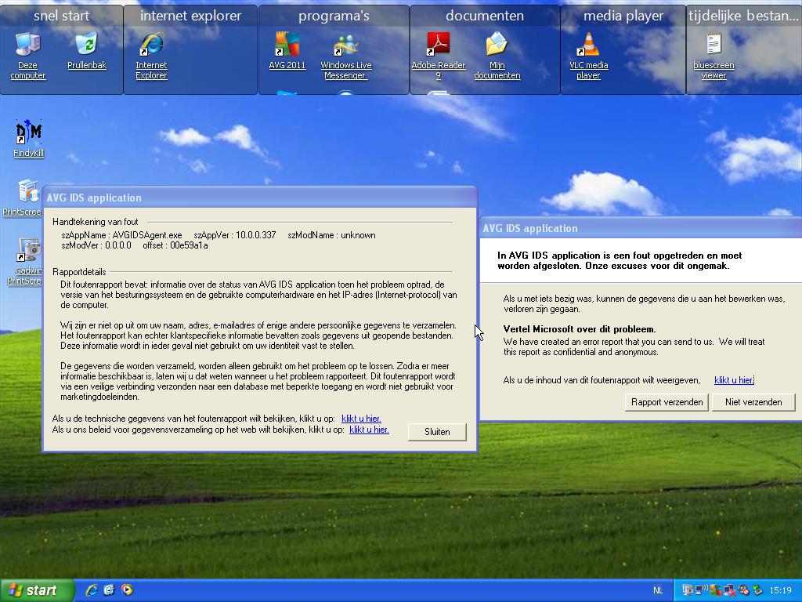Image resolution: width=802 pixels, height=602 pixels.
Task: Click the wireless network tray icon
Action: pyautogui.click(x=701, y=590)
